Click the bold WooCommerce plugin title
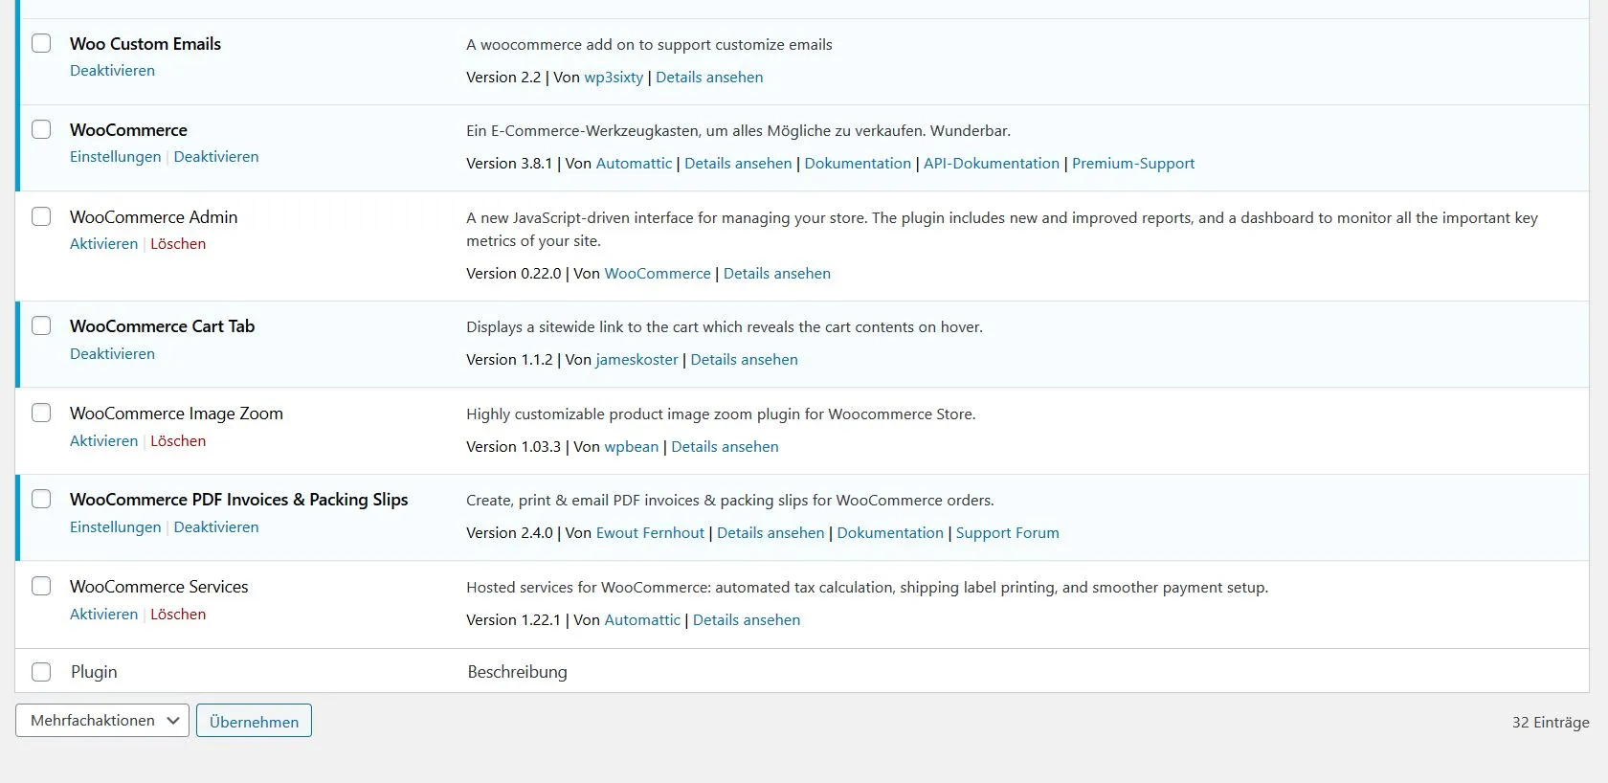Image resolution: width=1608 pixels, height=783 pixels. 128,130
